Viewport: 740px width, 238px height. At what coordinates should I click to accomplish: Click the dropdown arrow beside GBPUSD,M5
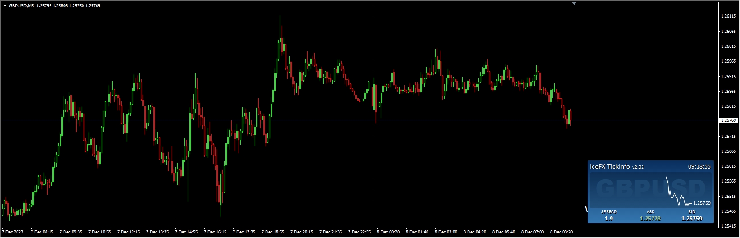coord(5,6)
